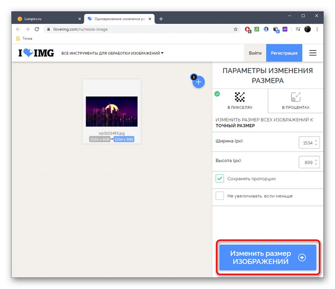
Task: Click the 1034 x 606 original size label
Action: click(99, 139)
